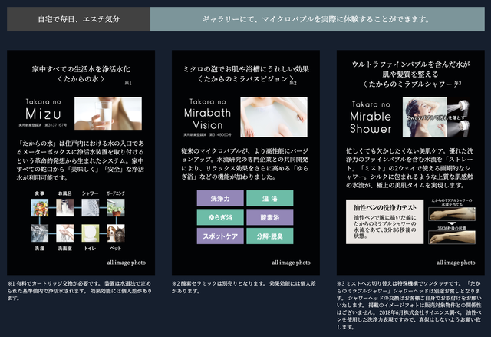The height and width of the screenshot is (337, 491).
Task: Select the 酸素浴 purple button
Action: (x=270, y=217)
